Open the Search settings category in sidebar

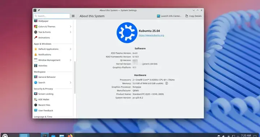pyautogui.click(x=53, y=83)
